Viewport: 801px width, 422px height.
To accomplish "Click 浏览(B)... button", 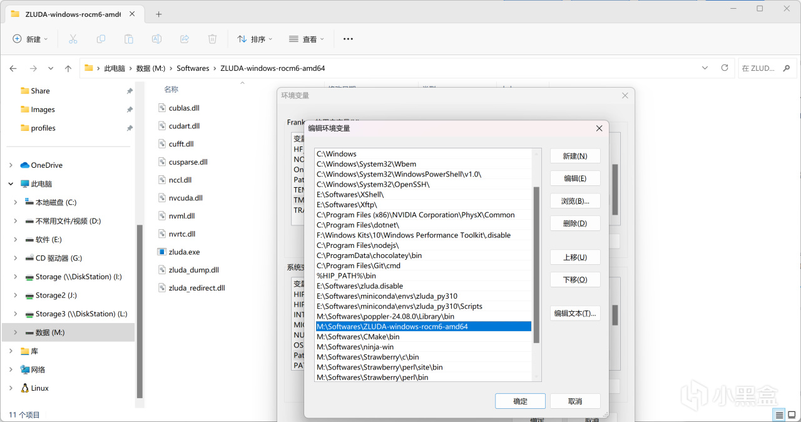I will coord(575,201).
